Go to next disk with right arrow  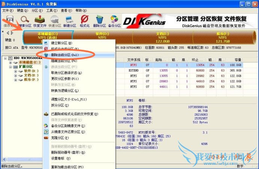click(x=12, y=33)
